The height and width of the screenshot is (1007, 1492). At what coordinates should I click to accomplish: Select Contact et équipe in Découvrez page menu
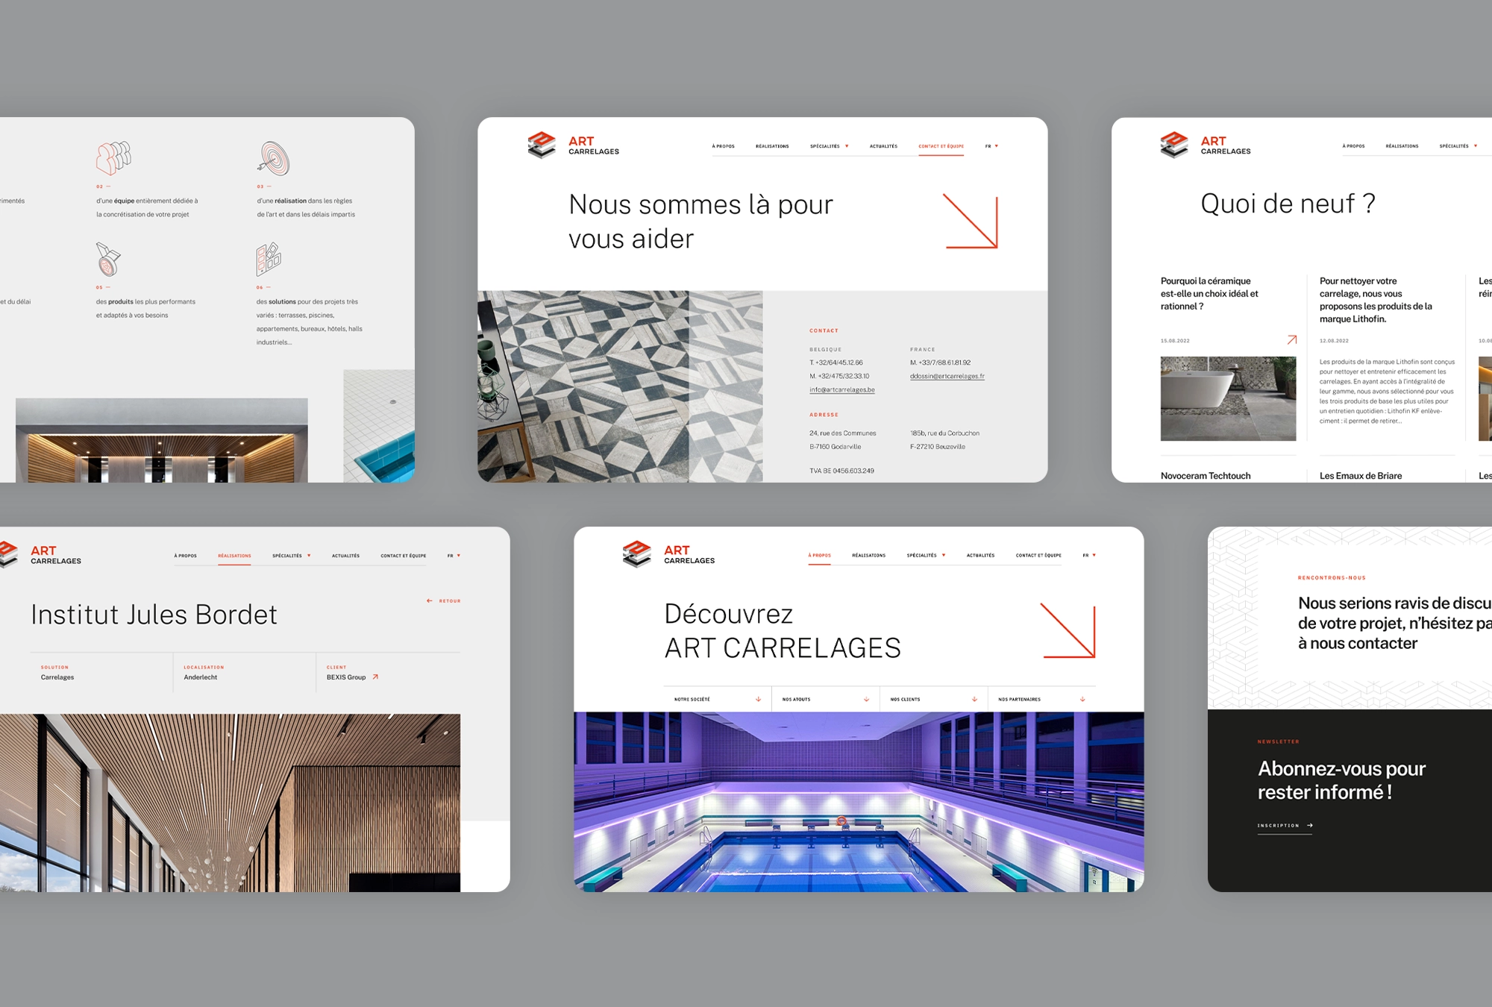1038,555
